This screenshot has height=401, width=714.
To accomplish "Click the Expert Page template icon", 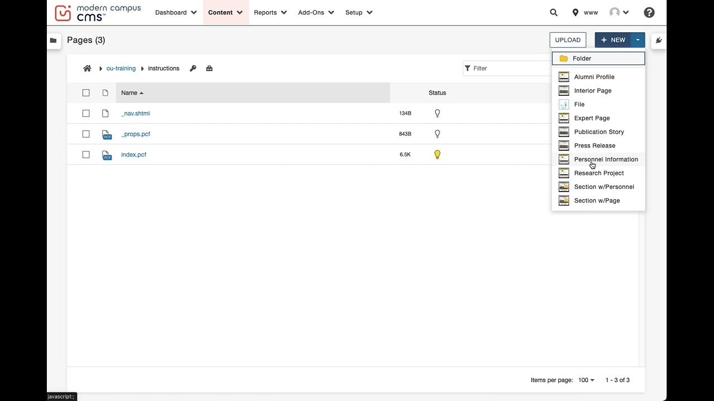I will (564, 118).
